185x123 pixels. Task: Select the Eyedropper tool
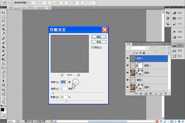(x=4, y=34)
